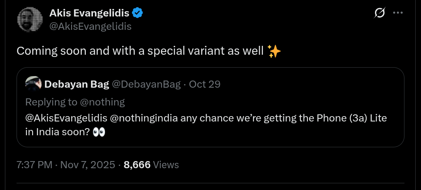The width and height of the screenshot is (421, 190).
Task: Click the Debayan Bag name in the quote
Action: tap(76, 84)
